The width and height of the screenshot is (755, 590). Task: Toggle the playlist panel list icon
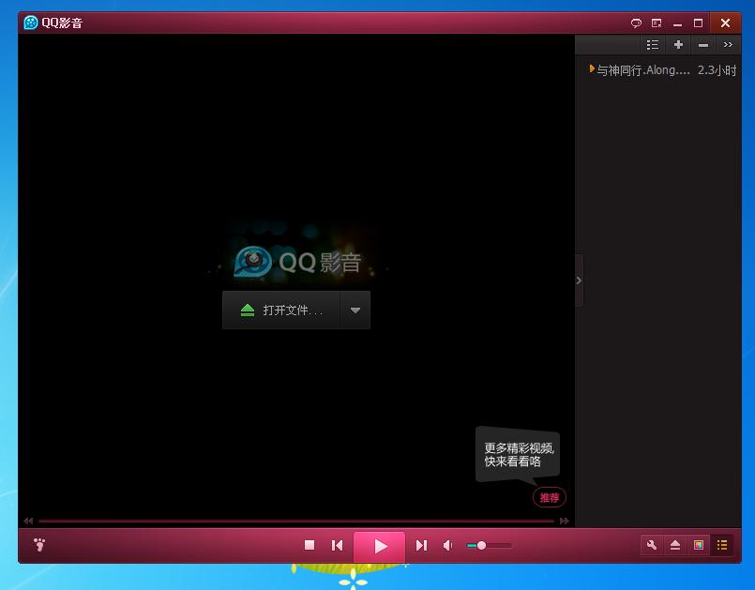click(x=722, y=545)
